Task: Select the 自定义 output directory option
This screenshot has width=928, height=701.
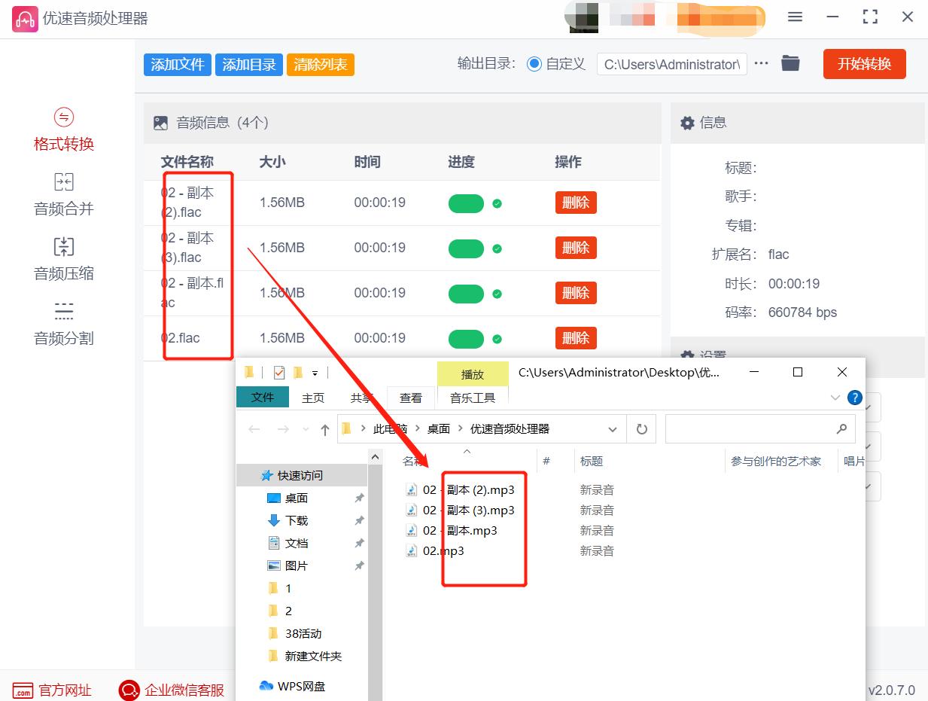Action: tap(534, 63)
